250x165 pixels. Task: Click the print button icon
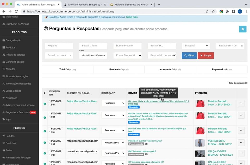tap(243, 29)
